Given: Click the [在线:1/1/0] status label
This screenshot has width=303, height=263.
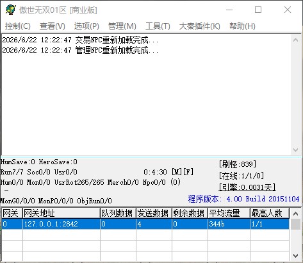Looking at the screenshot, I should pos(242,176).
